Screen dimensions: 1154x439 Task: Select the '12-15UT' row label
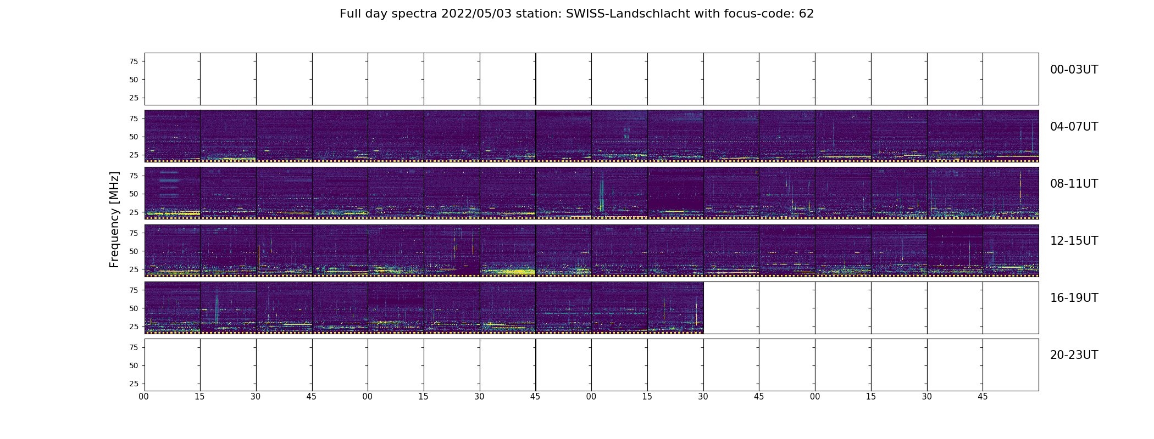pyautogui.click(x=1074, y=241)
